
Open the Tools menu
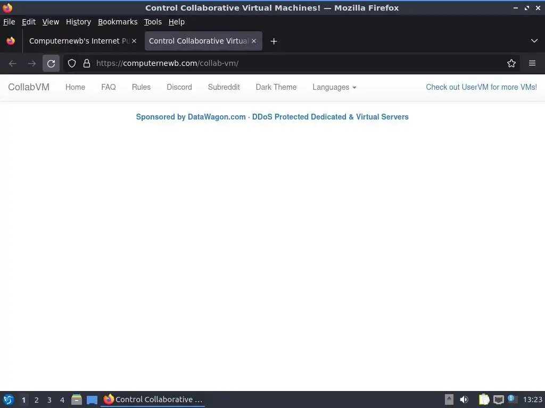153,22
